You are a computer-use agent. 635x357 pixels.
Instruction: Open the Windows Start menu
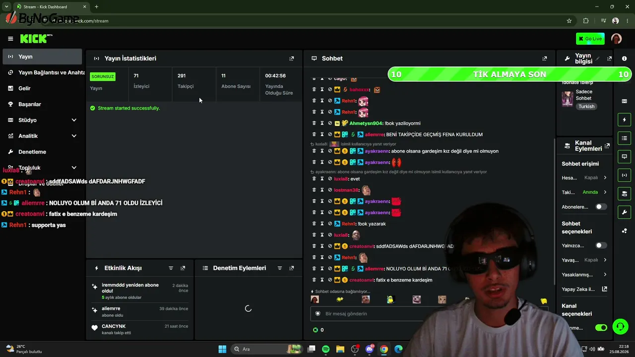coord(222,349)
